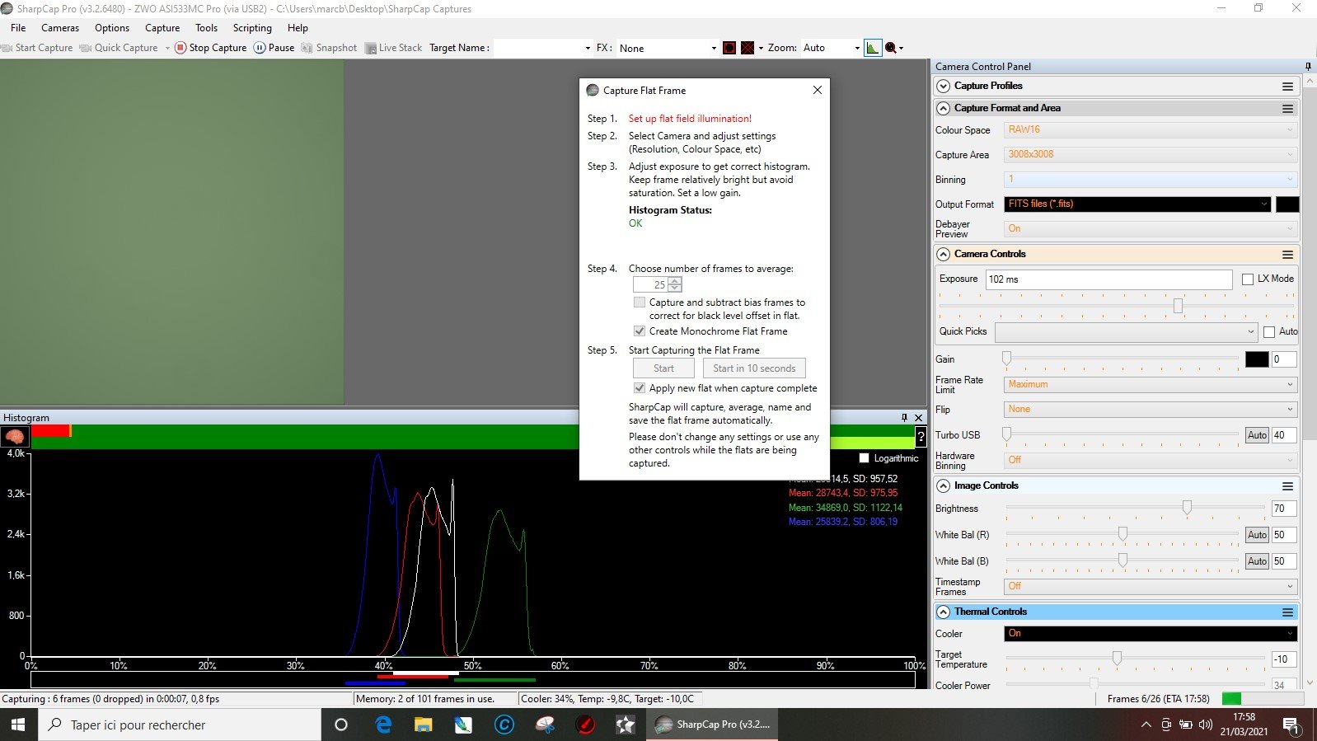1317x741 pixels.
Task: Click the Start in 10 seconds button
Action: [754, 368]
